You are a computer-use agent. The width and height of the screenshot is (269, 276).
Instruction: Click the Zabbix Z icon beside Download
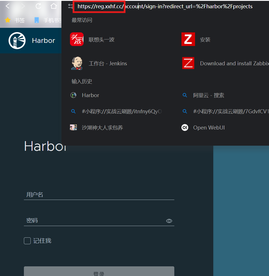pyautogui.click(x=188, y=63)
